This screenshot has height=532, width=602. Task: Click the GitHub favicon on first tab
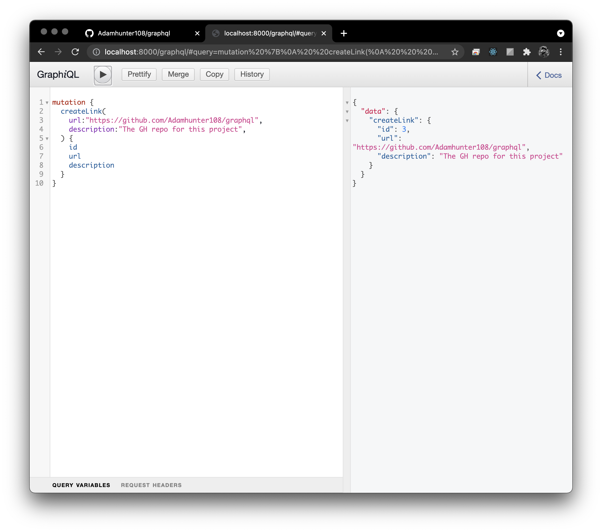click(x=89, y=34)
